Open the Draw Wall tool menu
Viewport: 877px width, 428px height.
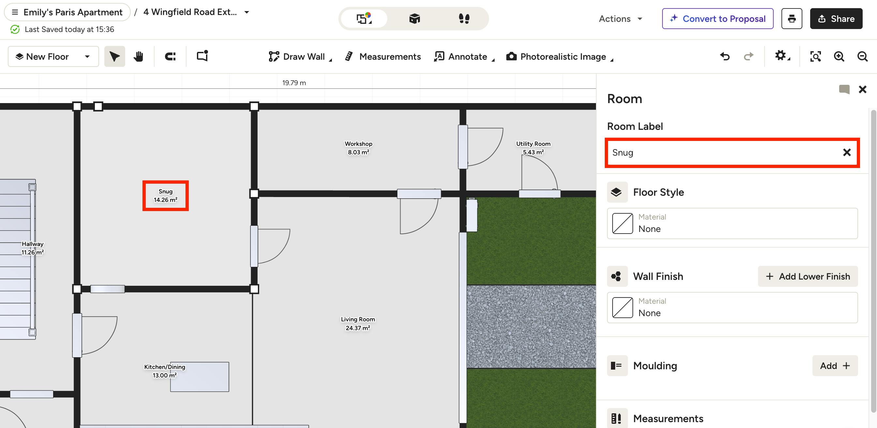pos(300,56)
